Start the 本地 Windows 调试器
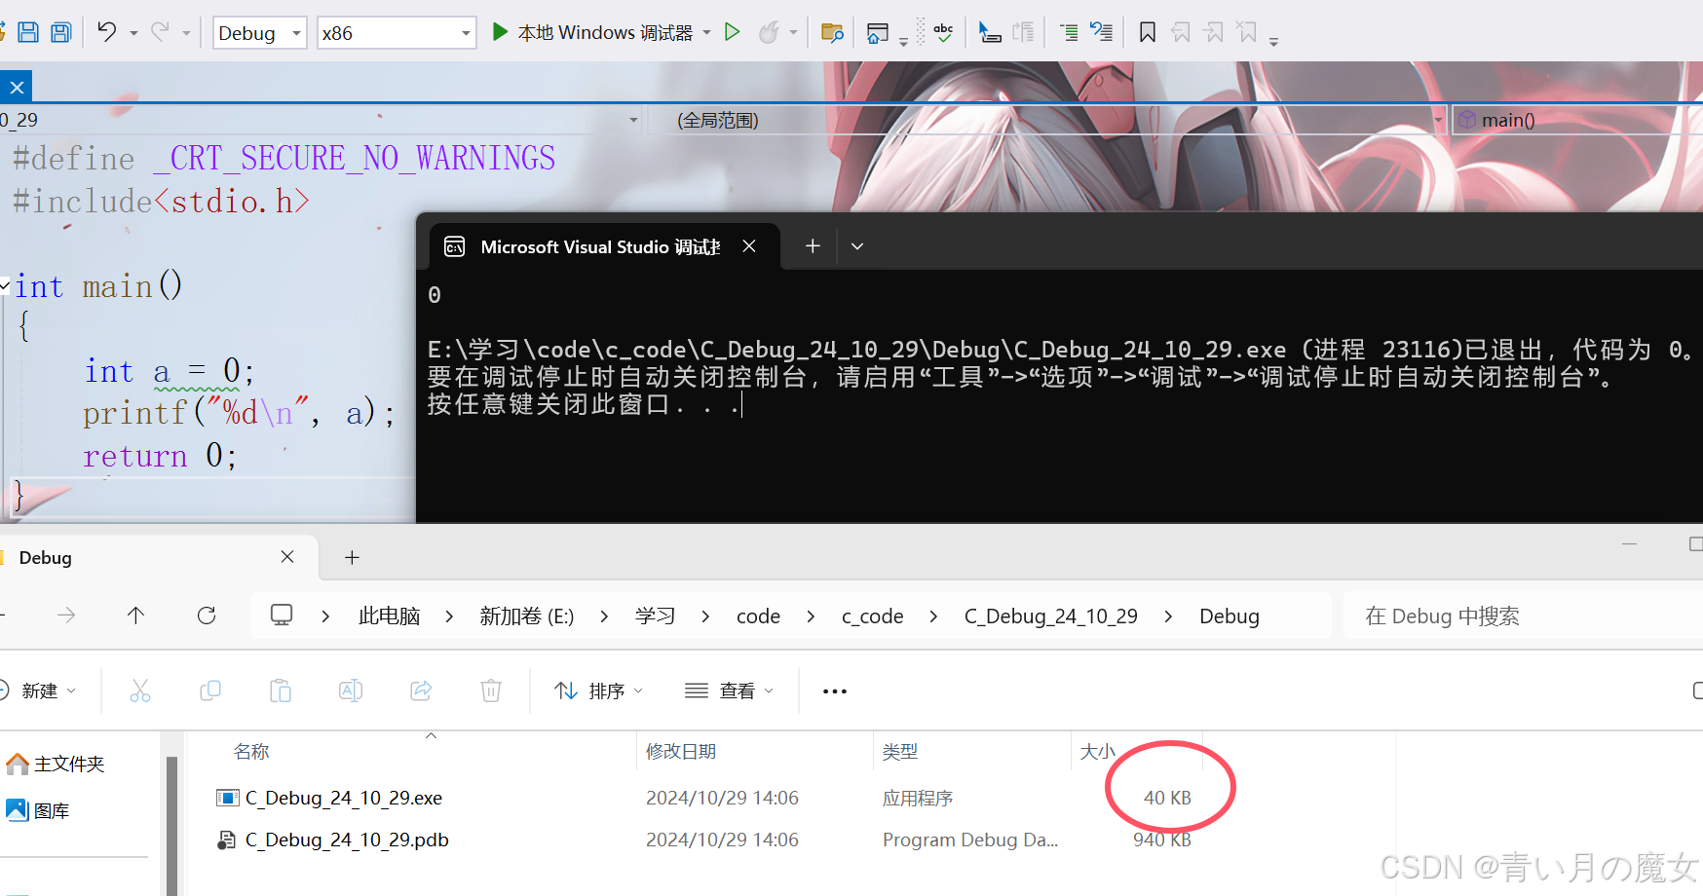This screenshot has height=896, width=1703. pyautogui.click(x=592, y=33)
